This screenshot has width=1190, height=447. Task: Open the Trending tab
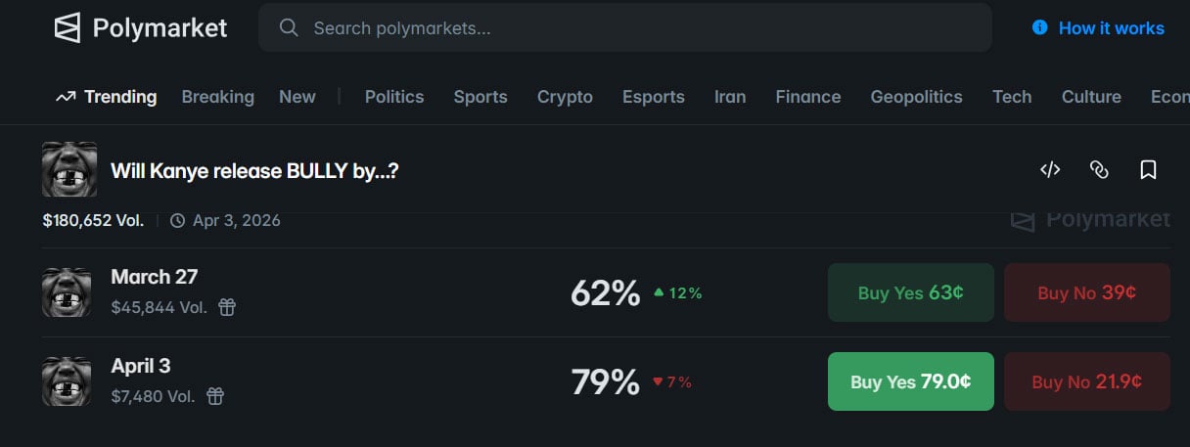pos(107,97)
